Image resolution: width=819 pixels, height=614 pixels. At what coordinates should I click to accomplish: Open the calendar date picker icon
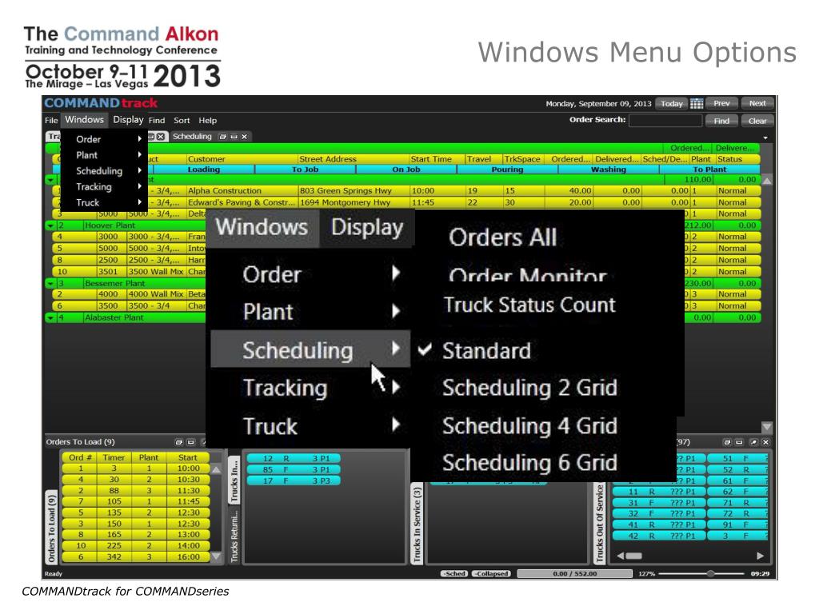coord(697,103)
